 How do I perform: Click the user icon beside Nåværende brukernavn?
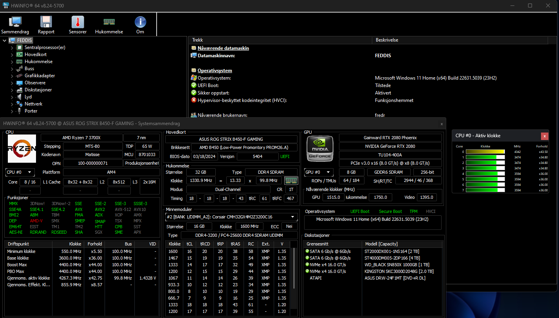[x=193, y=115]
